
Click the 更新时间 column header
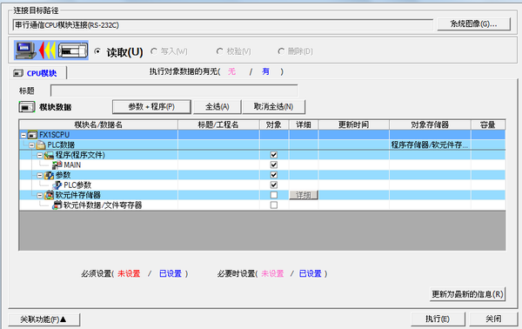[353, 124]
